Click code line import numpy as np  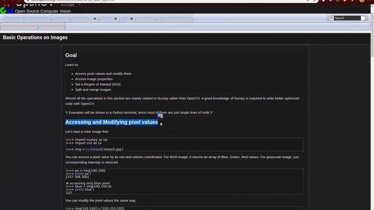point(87,140)
